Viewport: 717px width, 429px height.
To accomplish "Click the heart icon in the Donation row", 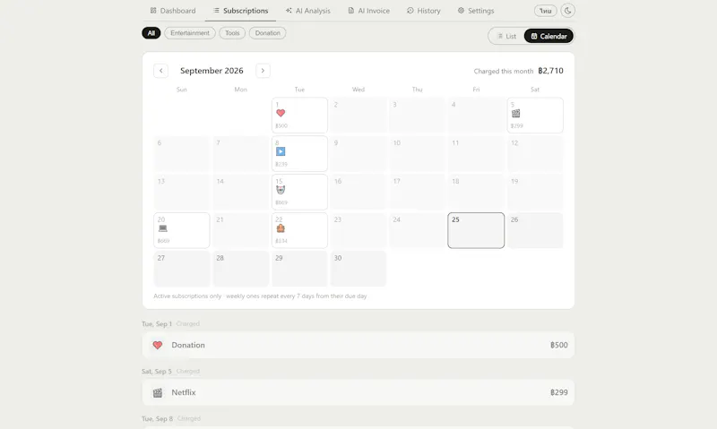I will click(x=158, y=345).
